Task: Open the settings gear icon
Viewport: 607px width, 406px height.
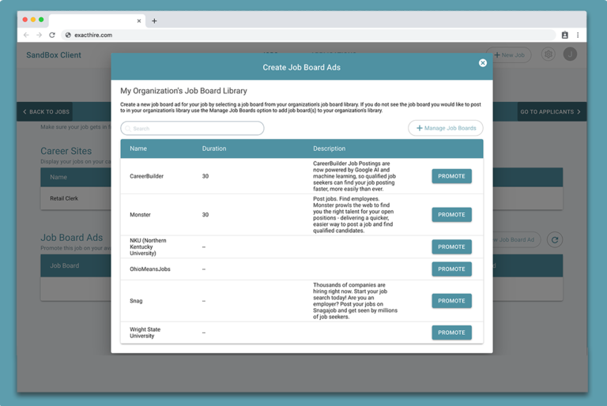Action: click(x=549, y=55)
